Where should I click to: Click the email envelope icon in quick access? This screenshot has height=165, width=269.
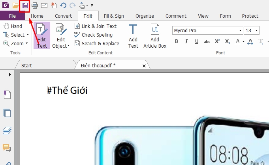click(x=44, y=6)
